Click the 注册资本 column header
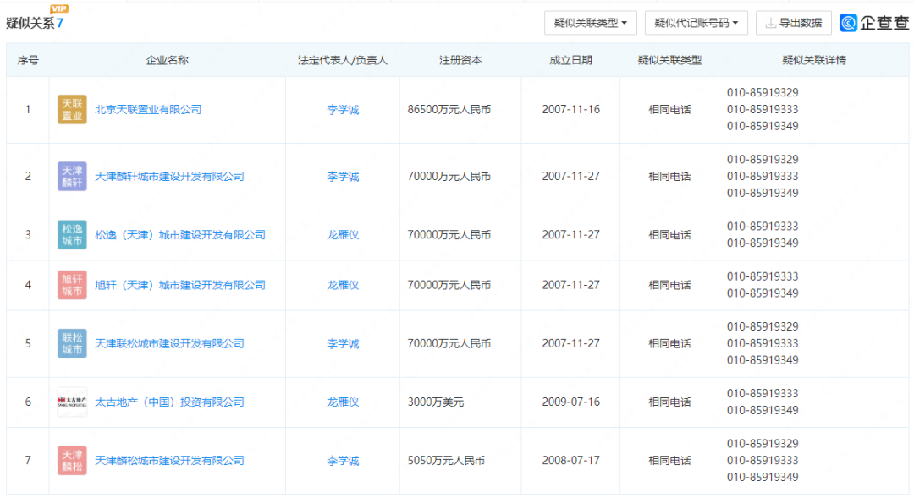Image resolution: width=914 pixels, height=503 pixels. [460, 61]
